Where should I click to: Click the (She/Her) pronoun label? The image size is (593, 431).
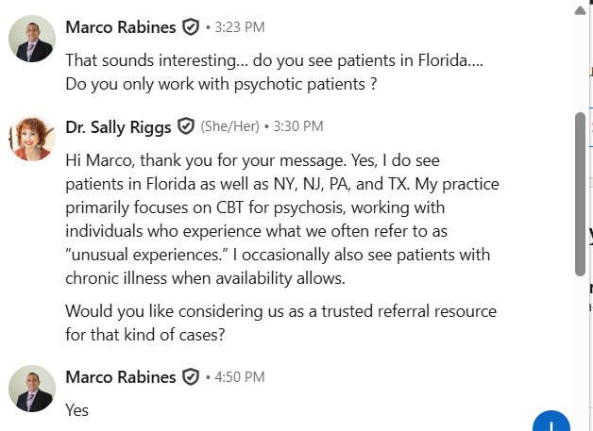228,126
